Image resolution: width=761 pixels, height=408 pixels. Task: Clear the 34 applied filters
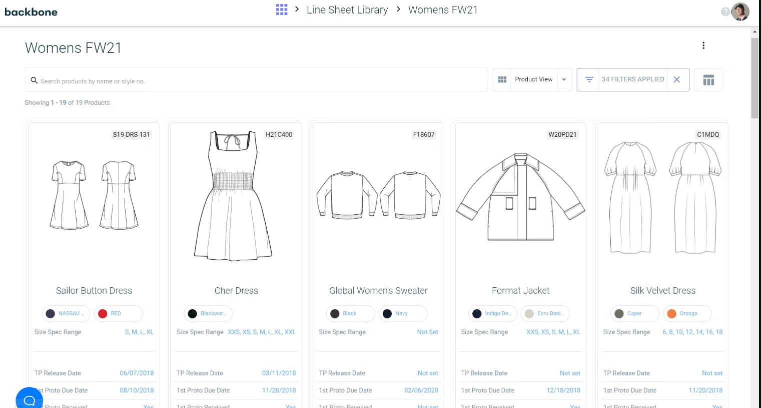[x=677, y=79]
